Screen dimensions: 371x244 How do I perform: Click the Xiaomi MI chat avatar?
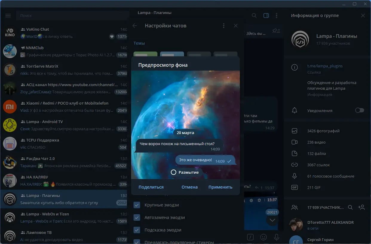point(10,107)
